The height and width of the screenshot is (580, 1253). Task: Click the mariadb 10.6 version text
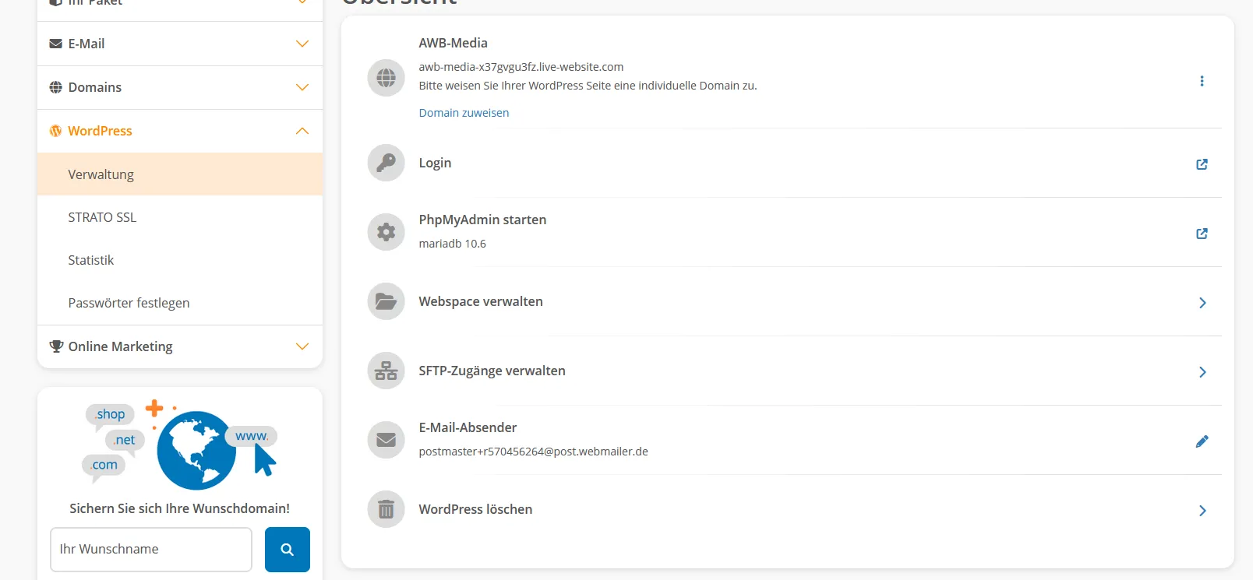tap(452, 244)
